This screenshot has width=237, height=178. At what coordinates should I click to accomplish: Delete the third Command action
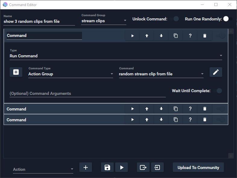coord(205,120)
